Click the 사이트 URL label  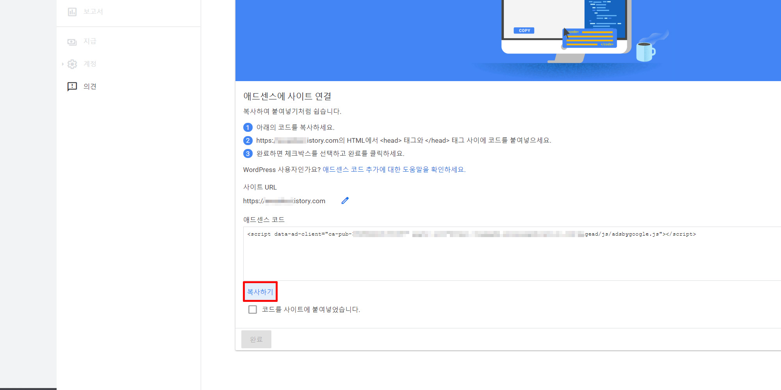260,187
